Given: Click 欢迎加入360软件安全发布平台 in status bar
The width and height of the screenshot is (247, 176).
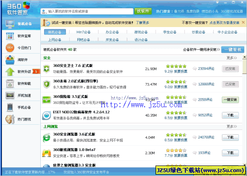Looking at the screenshot, I should coord(86,172).
